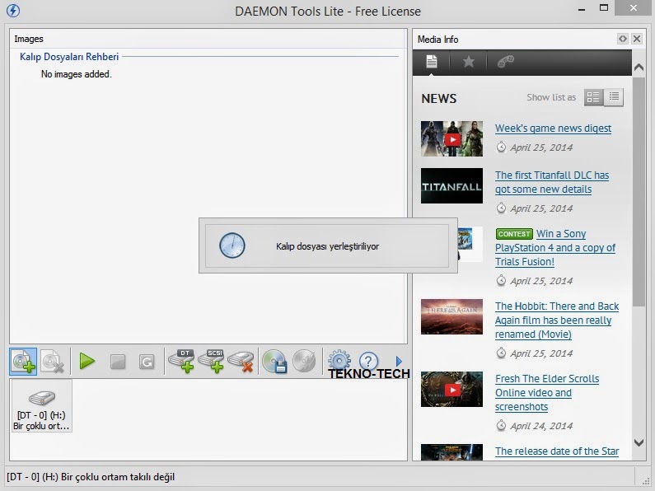Show news list as compact text view
Image resolution: width=655 pixels, height=491 pixels.
pos(614,97)
